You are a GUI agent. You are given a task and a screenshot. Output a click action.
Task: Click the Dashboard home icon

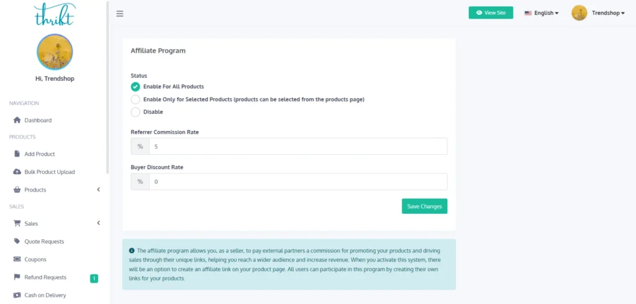pos(17,120)
